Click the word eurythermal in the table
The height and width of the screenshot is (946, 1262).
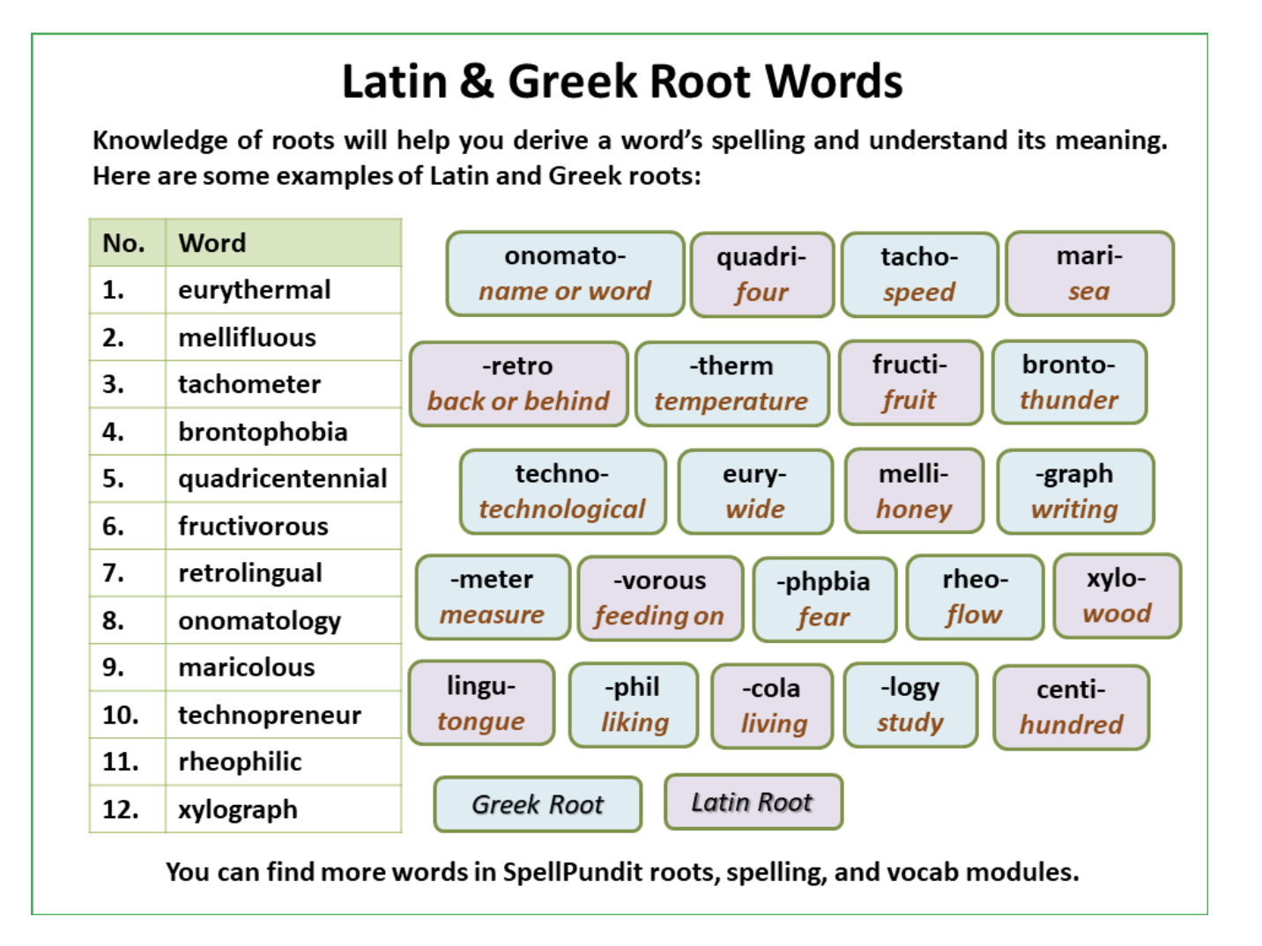click(255, 290)
